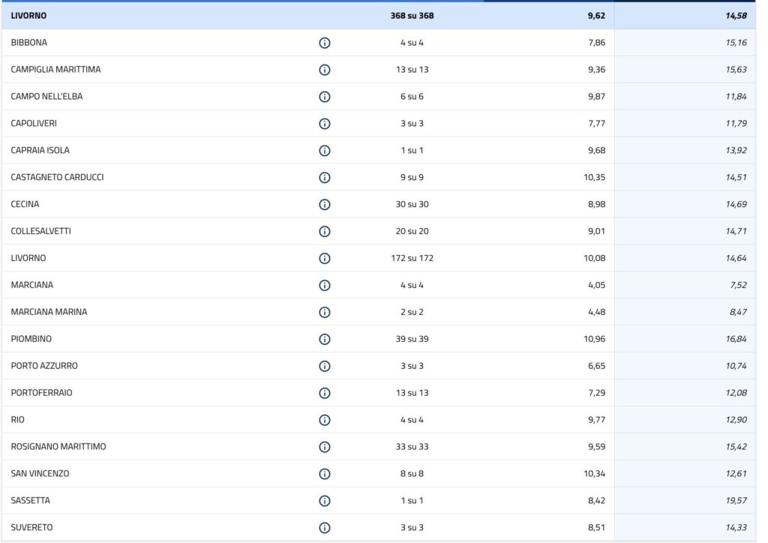Click info icon beside Campo nell'Elba

point(325,97)
